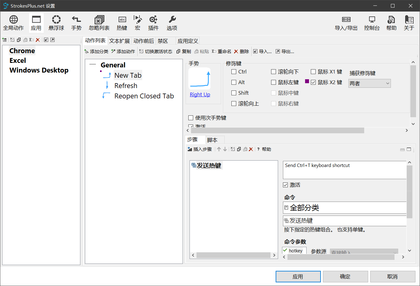Image resolution: width=420 pixels, height=286 pixels.
Task: Click 重命名 in the action toolbar
Action: click(221, 51)
